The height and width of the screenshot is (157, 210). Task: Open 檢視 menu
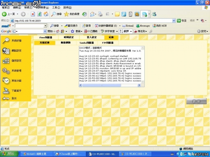click(28, 8)
